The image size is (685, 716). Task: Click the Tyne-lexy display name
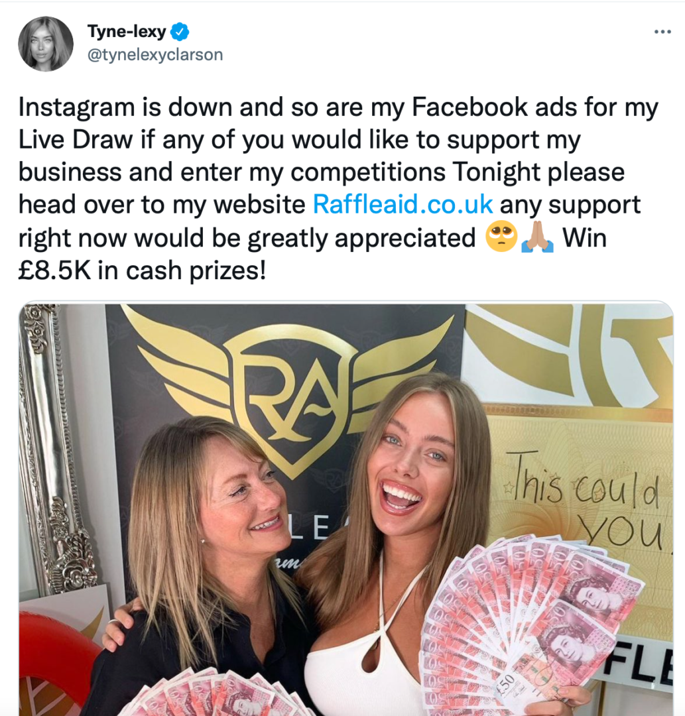[x=127, y=32]
